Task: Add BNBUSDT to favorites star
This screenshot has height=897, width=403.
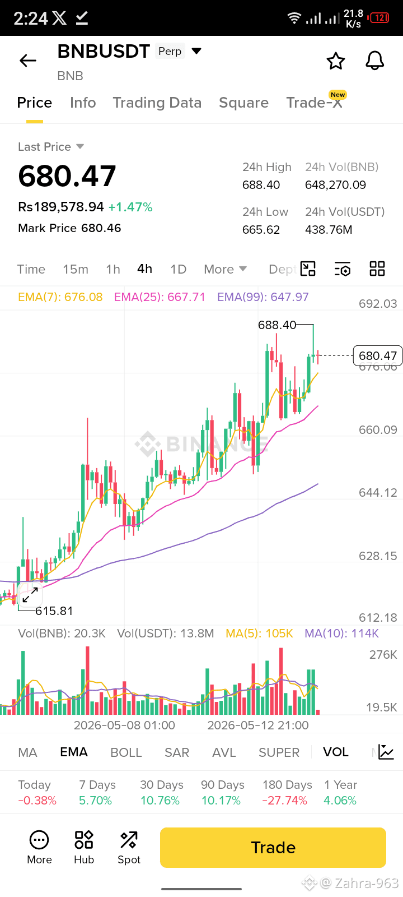Action: 336,61
